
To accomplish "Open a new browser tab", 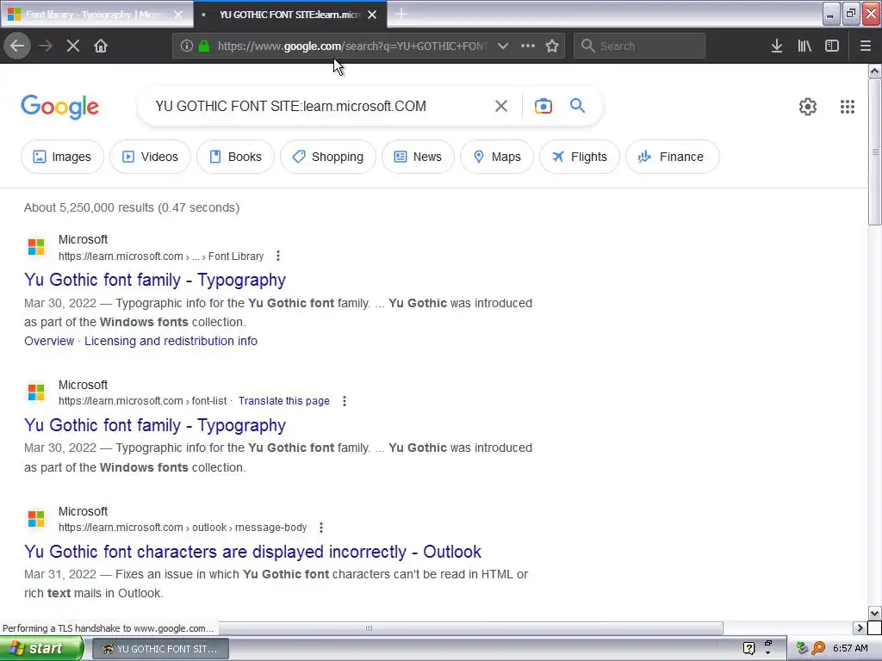I will 401,14.
